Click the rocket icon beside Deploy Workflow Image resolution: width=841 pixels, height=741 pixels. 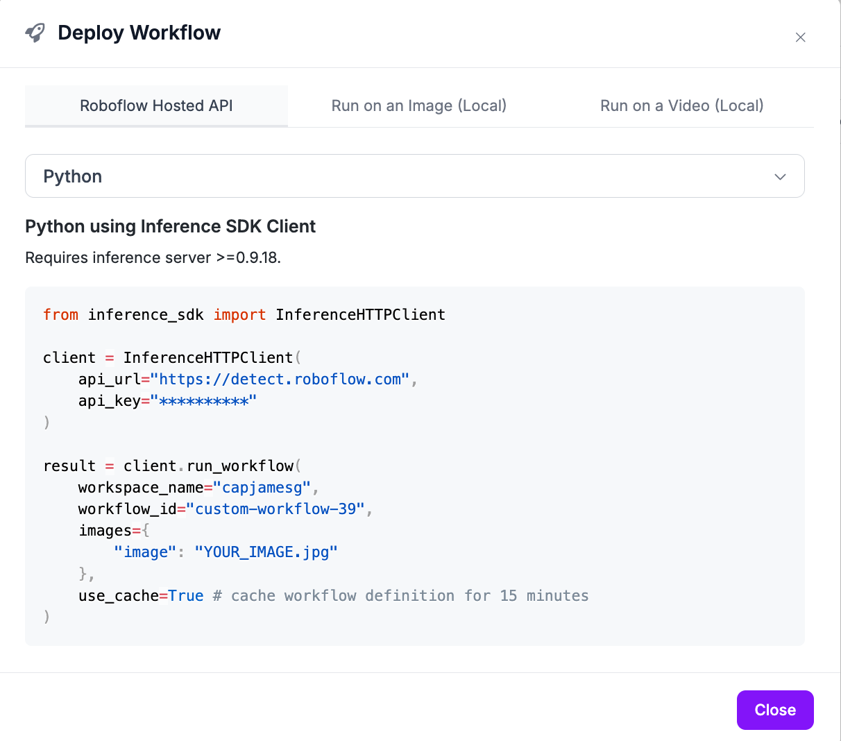coord(35,33)
